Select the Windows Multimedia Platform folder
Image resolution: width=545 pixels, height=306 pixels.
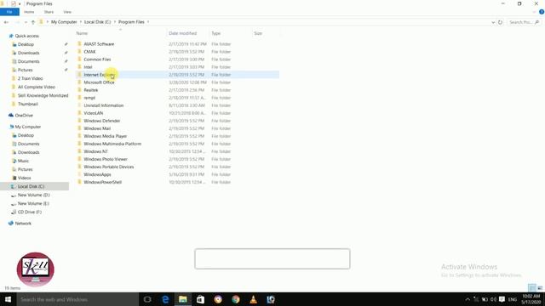coord(112,144)
